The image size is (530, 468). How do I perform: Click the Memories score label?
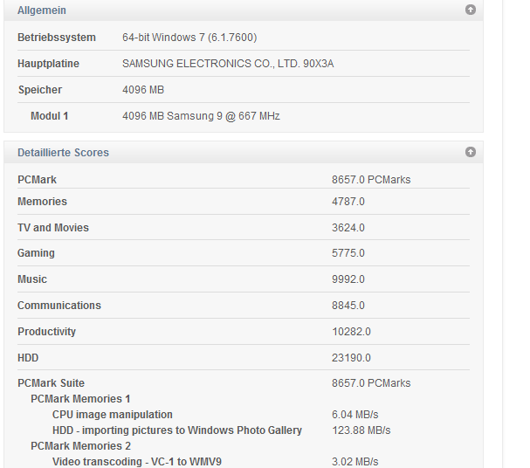coord(42,202)
